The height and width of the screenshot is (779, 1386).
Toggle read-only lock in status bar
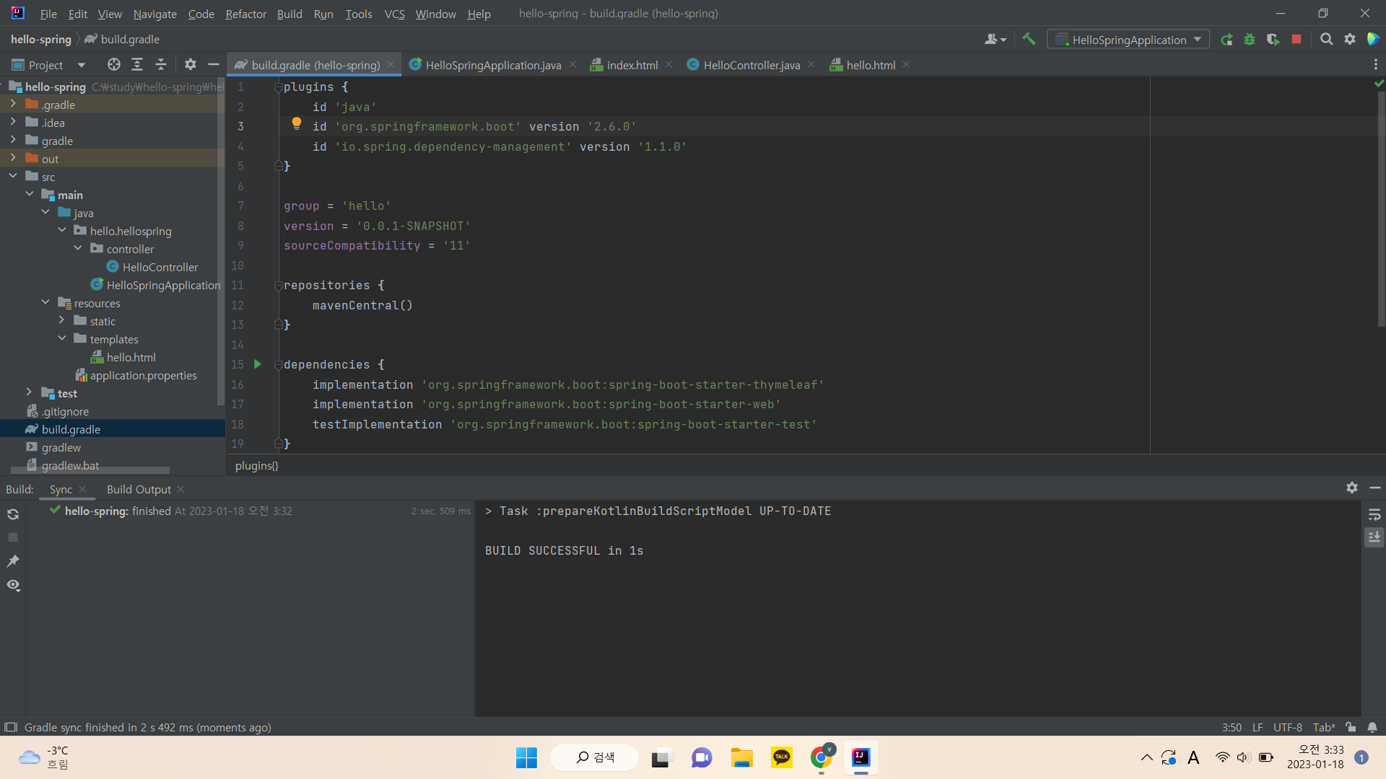click(x=1351, y=727)
